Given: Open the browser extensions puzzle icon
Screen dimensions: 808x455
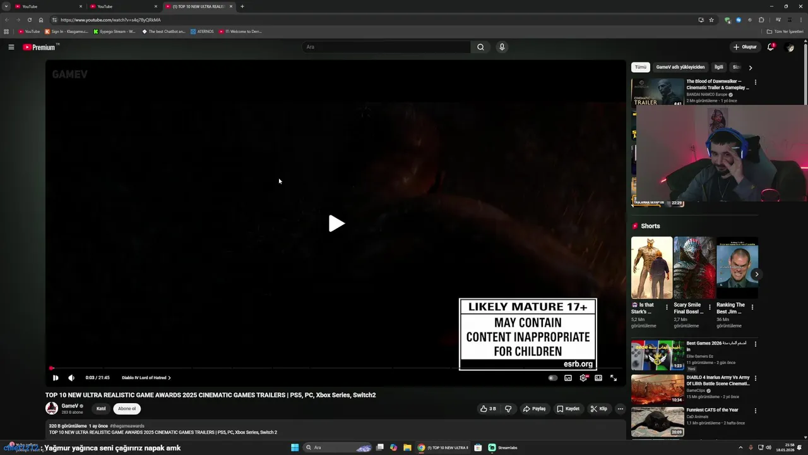Looking at the screenshot, I should 761,20.
